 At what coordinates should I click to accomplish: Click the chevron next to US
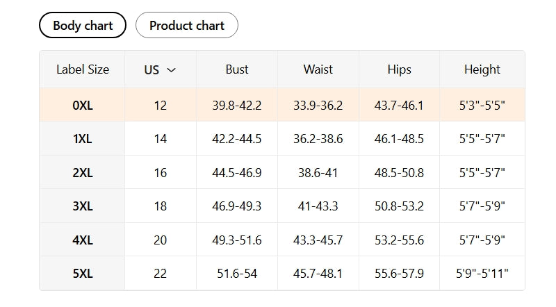172,69
